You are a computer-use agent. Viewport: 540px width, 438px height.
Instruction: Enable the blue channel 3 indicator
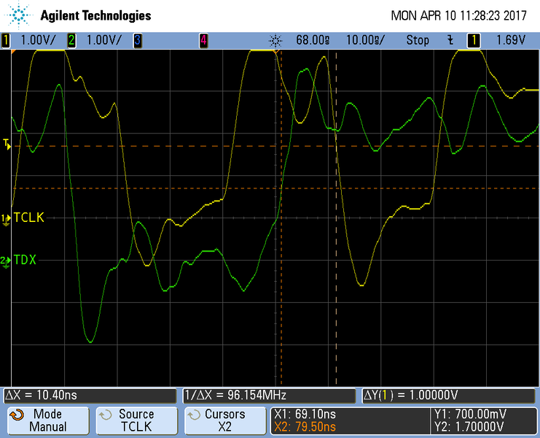click(137, 41)
